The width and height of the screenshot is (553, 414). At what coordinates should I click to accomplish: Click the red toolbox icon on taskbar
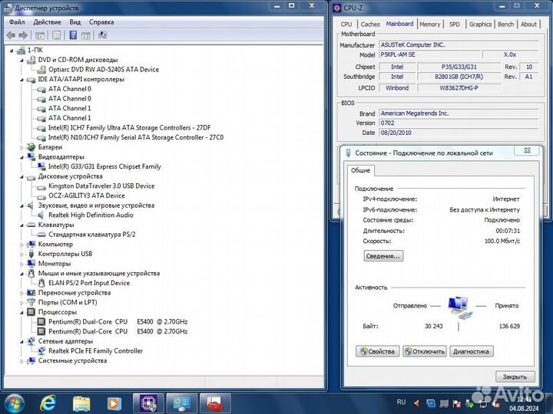coord(215,403)
